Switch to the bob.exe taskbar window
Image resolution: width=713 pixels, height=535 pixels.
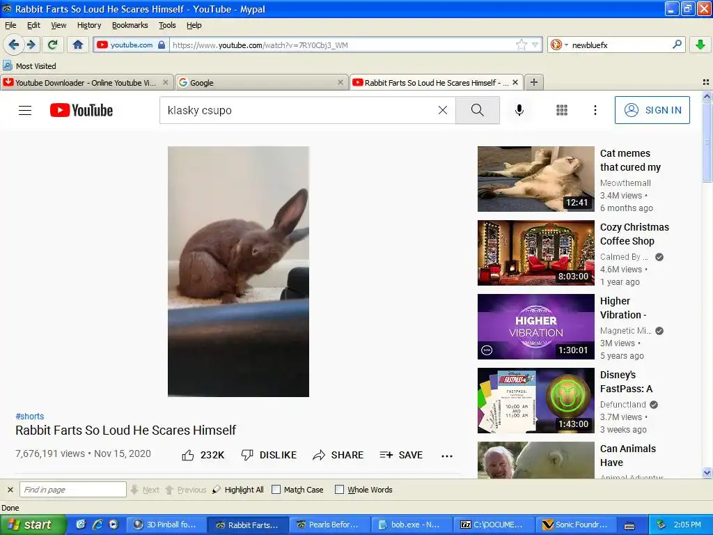tap(412, 525)
